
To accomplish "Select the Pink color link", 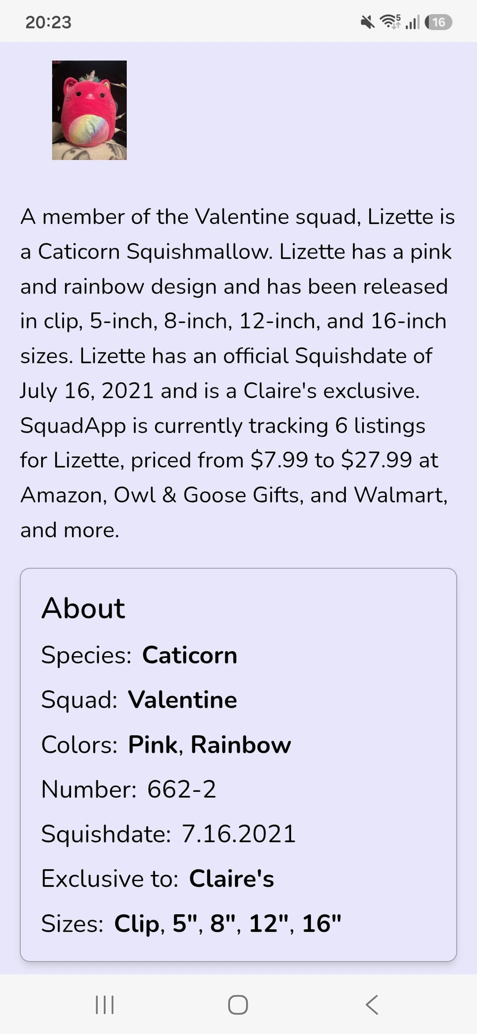I will coord(153,745).
